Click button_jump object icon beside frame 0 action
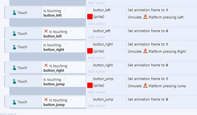This screenshot has height=115, width=197. point(90,99)
